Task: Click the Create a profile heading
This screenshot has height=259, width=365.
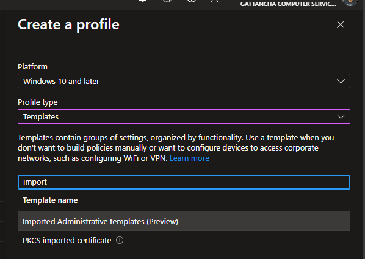Action: pyautogui.click(x=69, y=24)
